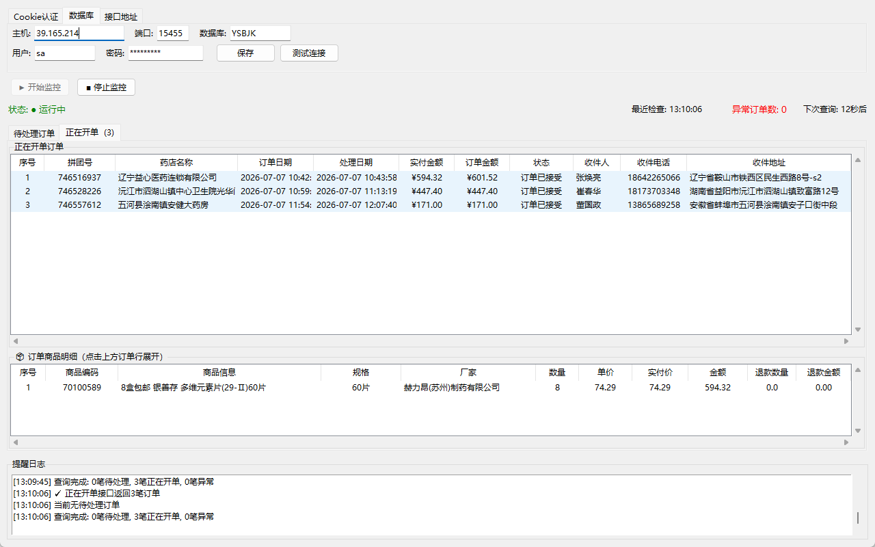Select product row 70100589 in details

click(x=431, y=388)
